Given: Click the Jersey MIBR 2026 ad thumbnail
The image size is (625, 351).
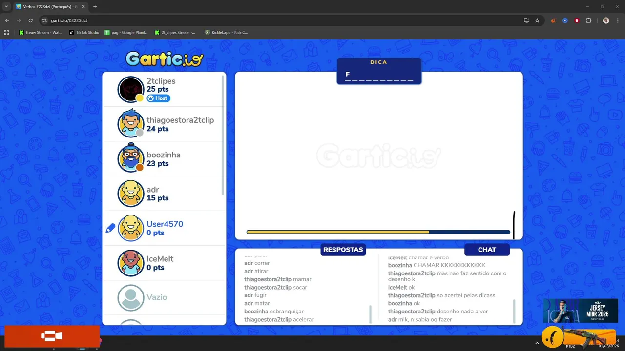Looking at the screenshot, I should pyautogui.click(x=581, y=311).
